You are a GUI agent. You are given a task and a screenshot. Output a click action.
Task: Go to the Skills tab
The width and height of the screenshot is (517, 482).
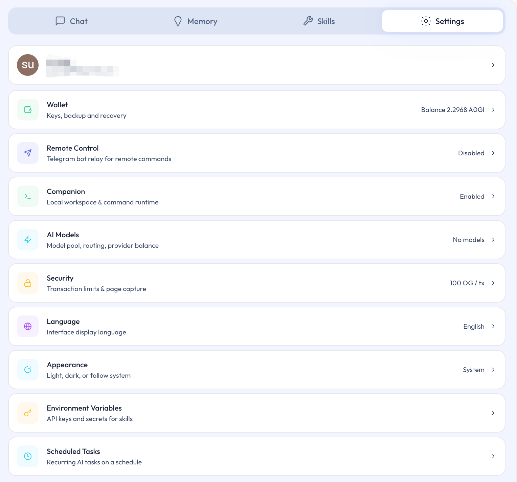(319, 21)
